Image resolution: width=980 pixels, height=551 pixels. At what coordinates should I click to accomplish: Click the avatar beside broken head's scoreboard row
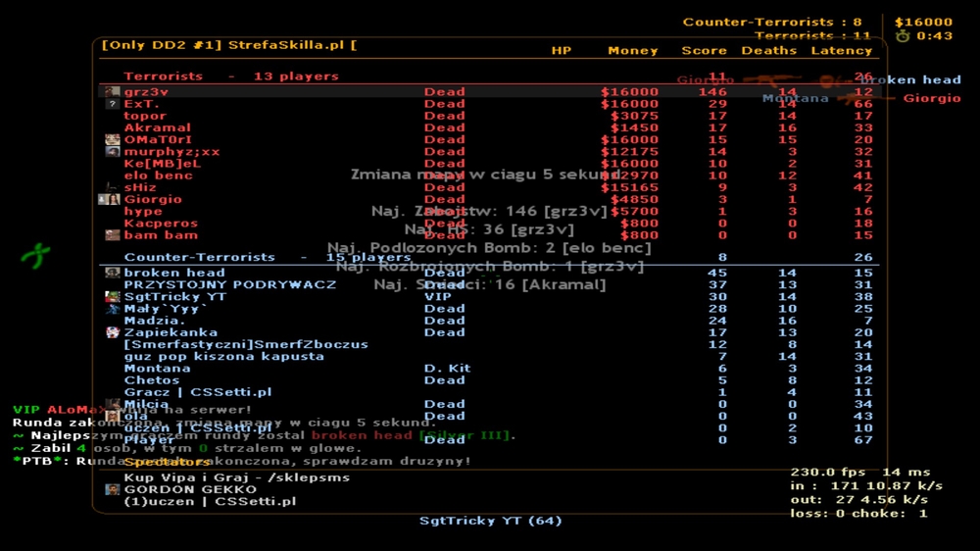click(112, 273)
